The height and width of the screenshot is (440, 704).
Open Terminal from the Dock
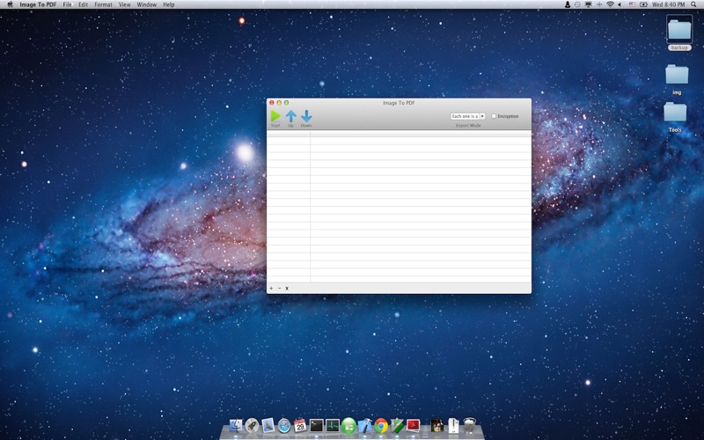pos(317,426)
